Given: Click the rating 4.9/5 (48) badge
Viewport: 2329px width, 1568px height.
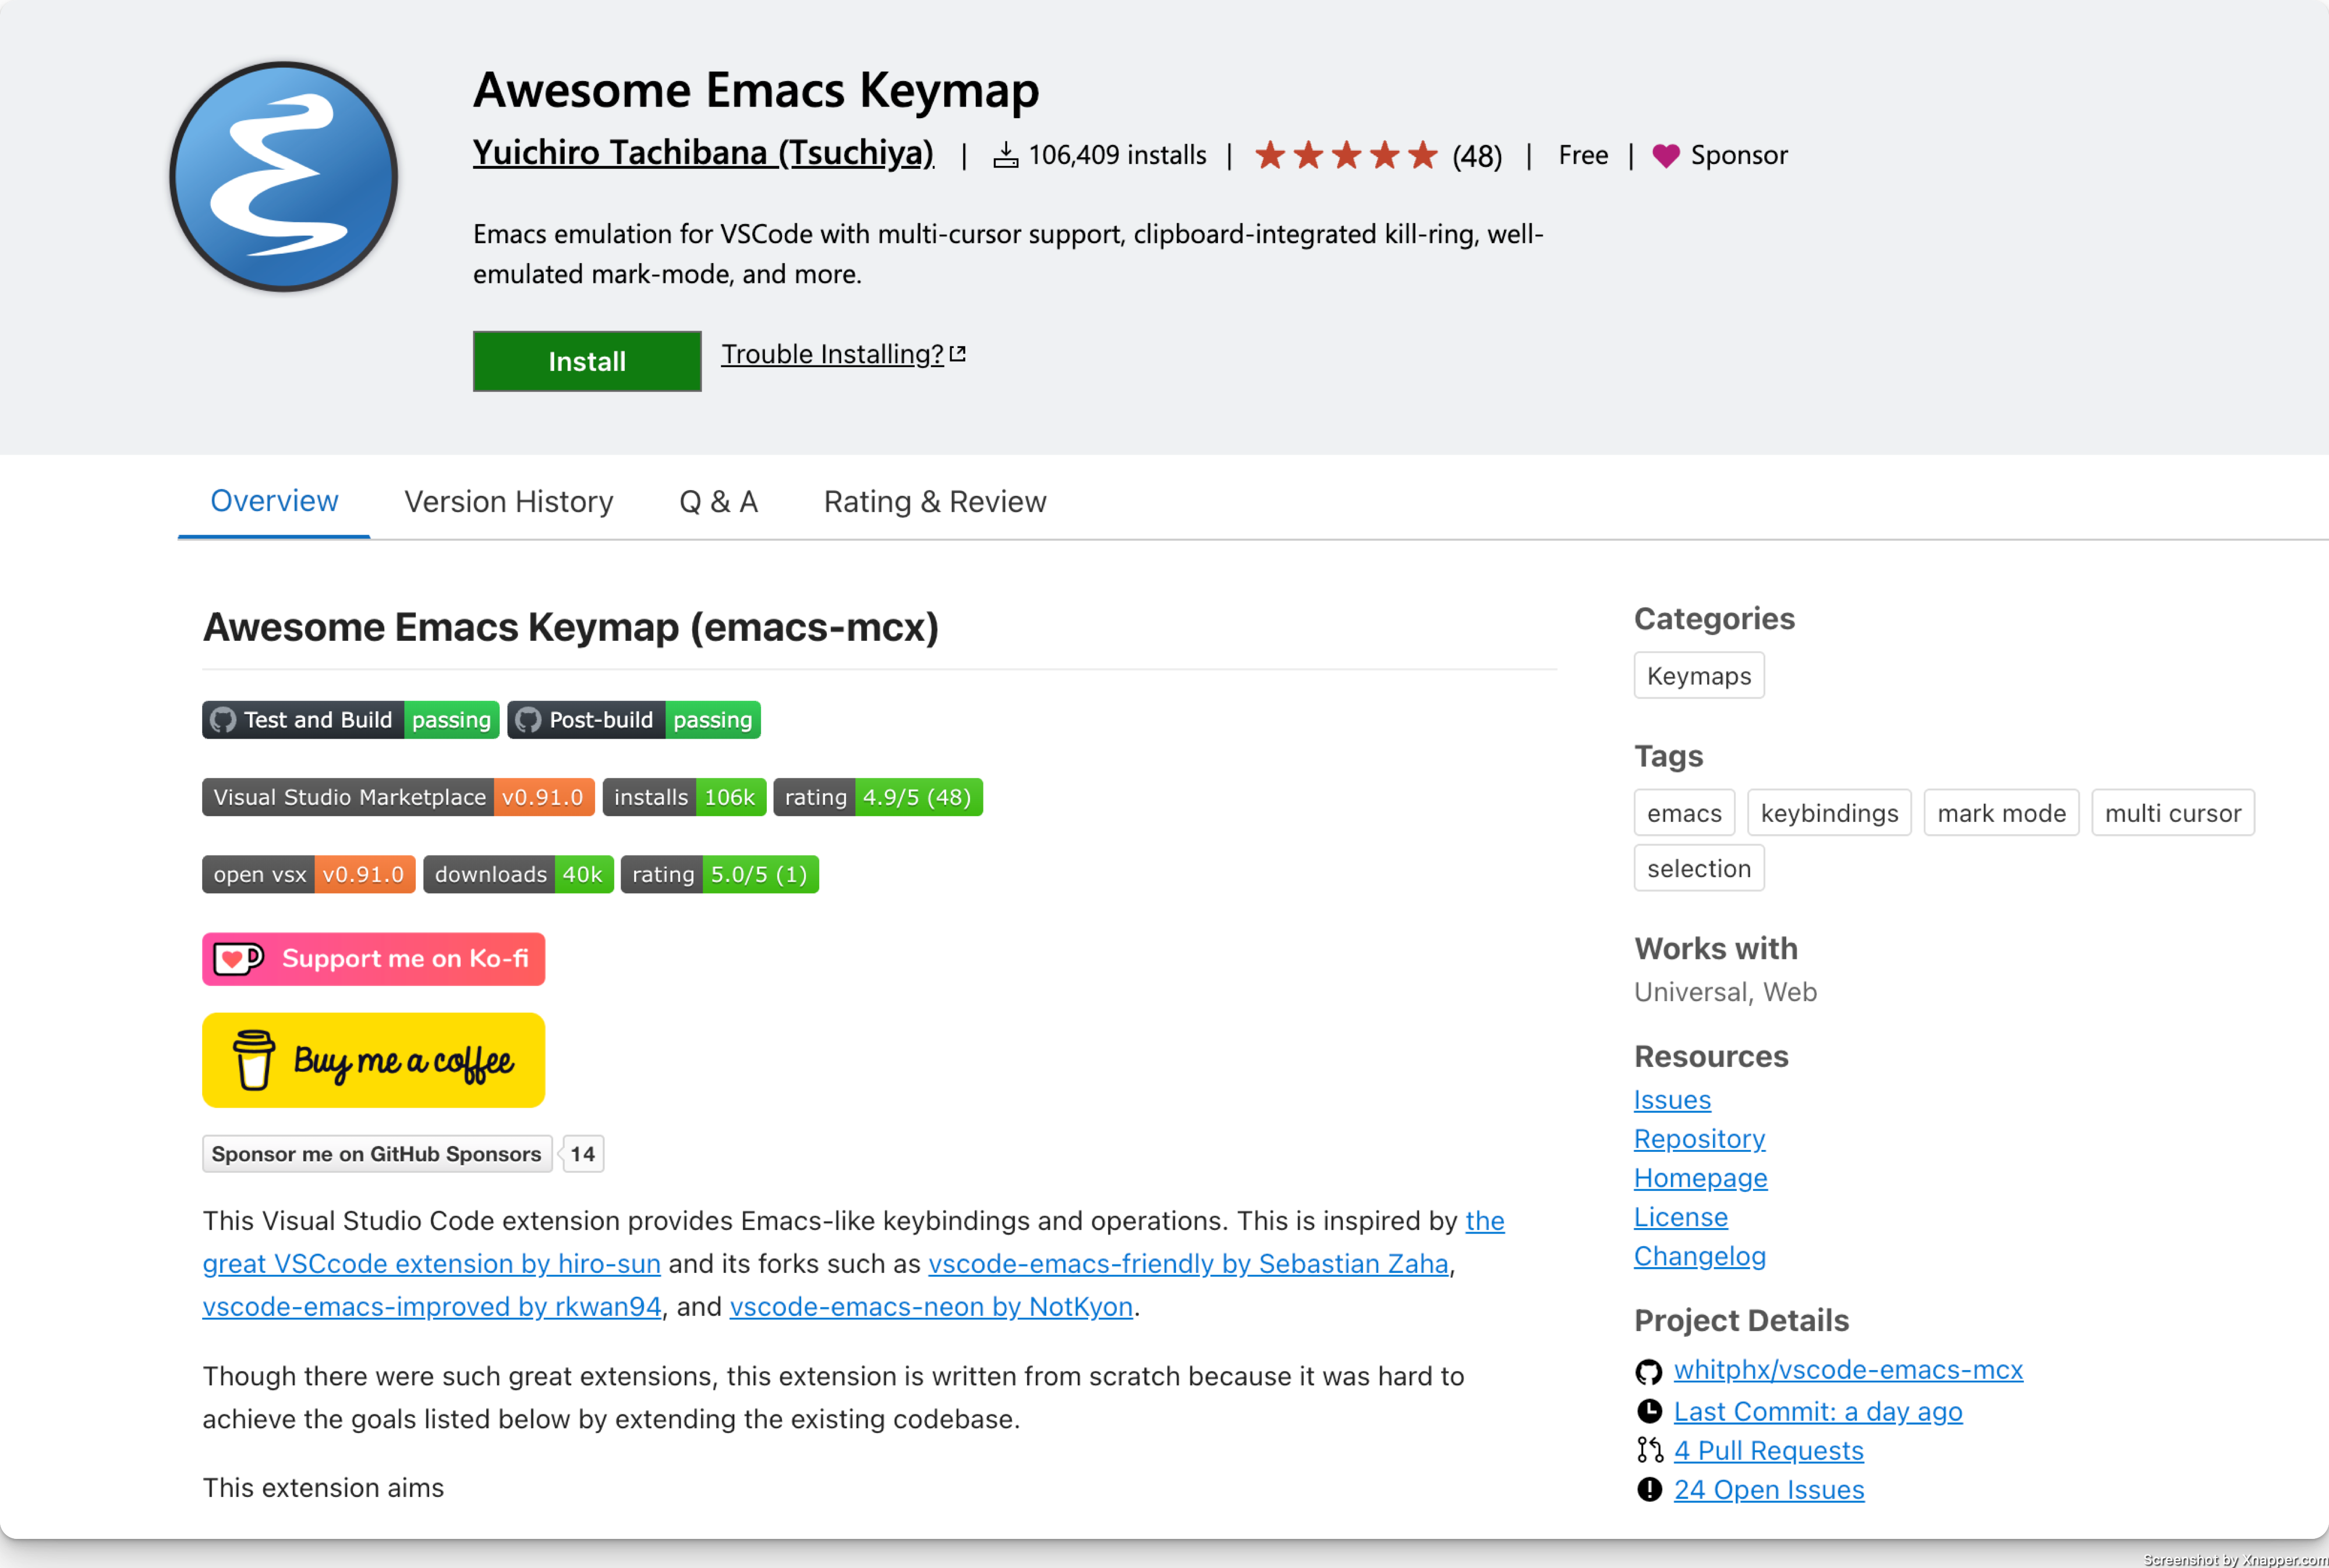Looking at the screenshot, I should 879,797.
